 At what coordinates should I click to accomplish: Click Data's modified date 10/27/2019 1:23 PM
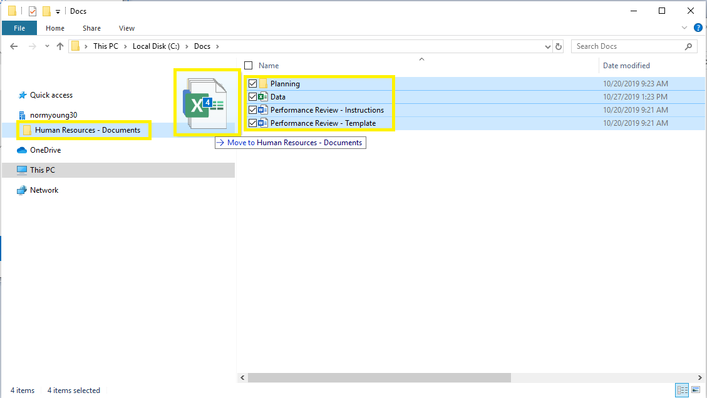[635, 97]
